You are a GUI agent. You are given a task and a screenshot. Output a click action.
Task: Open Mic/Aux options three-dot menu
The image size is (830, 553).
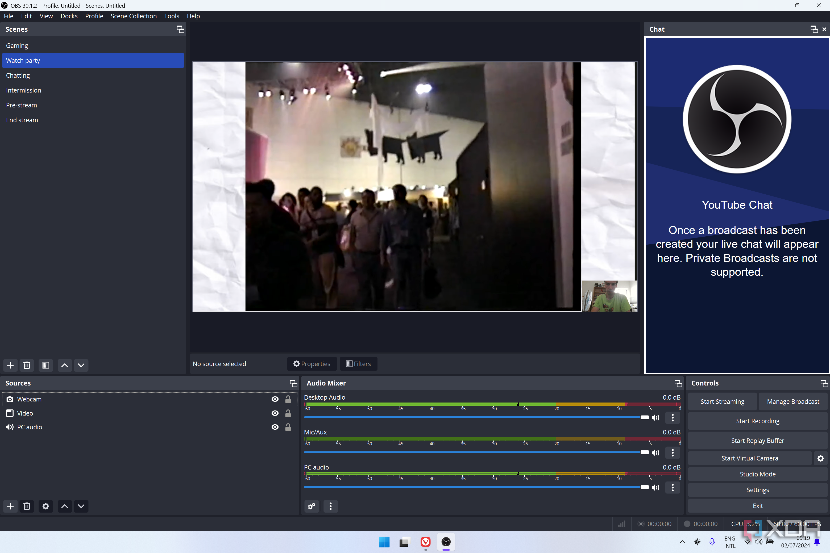click(673, 453)
